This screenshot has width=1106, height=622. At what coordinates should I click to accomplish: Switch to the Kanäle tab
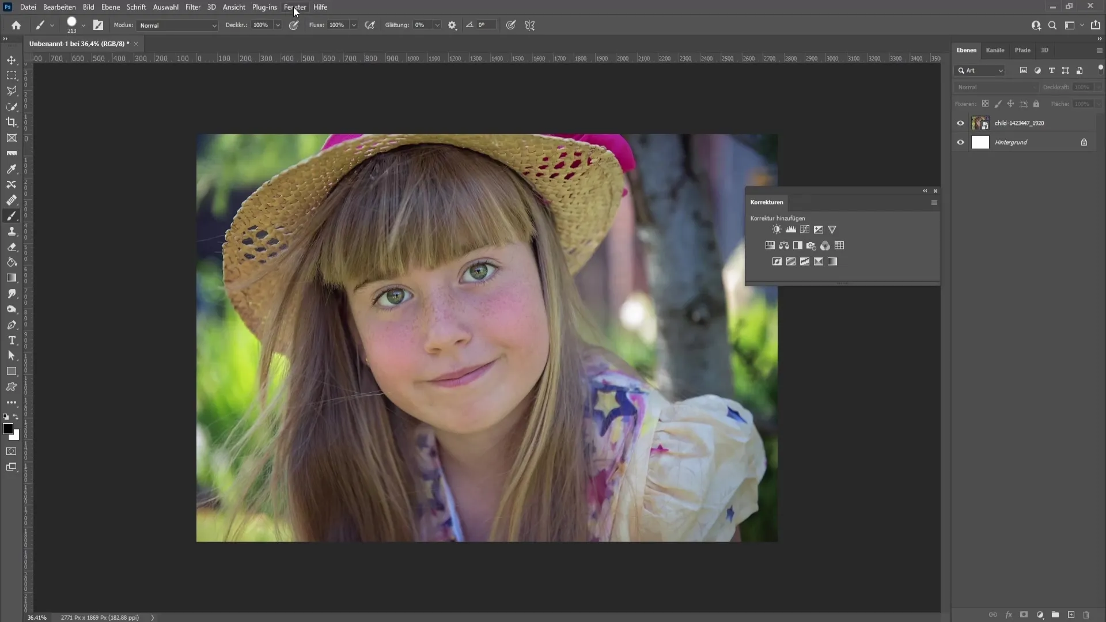click(x=995, y=50)
